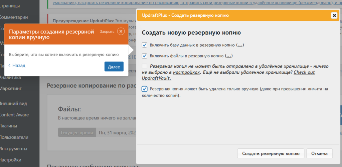Click 'Выберите, что вы хотите включить' tooltip text
The height and width of the screenshot is (167, 342).
pyautogui.click(x=64, y=55)
